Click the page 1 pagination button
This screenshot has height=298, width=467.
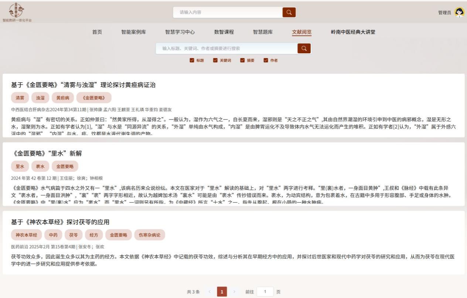click(x=222, y=292)
